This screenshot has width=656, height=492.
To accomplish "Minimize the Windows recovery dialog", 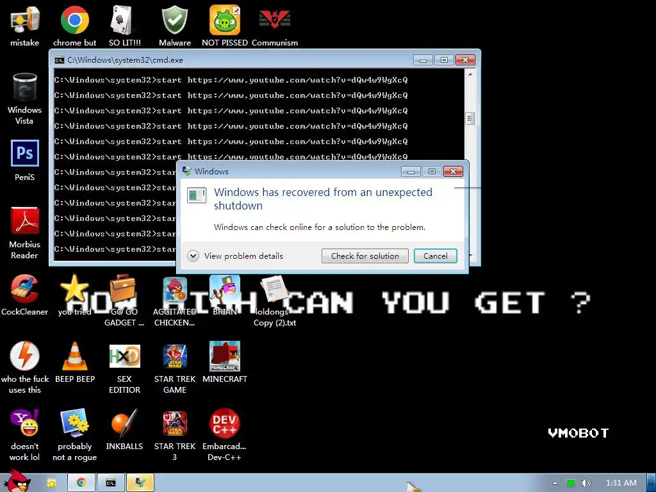I will 411,172.
